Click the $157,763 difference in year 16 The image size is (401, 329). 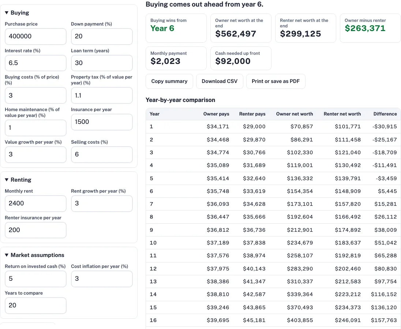click(x=384, y=320)
